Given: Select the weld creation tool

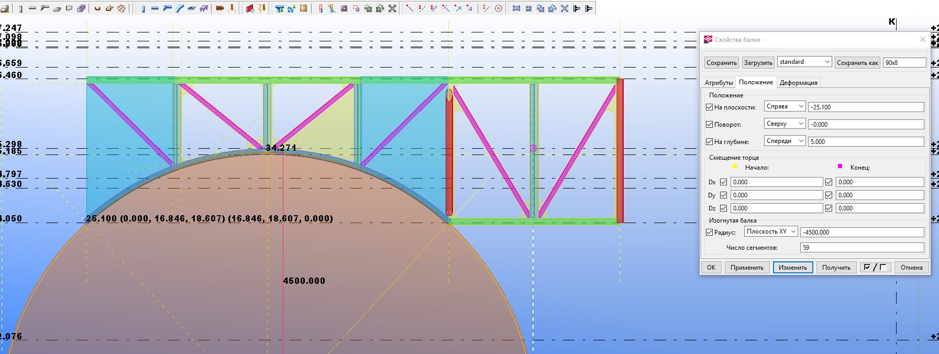Looking at the screenshot, I should [x=231, y=8].
